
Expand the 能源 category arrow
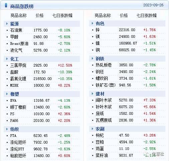pyautogui.click(x=7, y=24)
